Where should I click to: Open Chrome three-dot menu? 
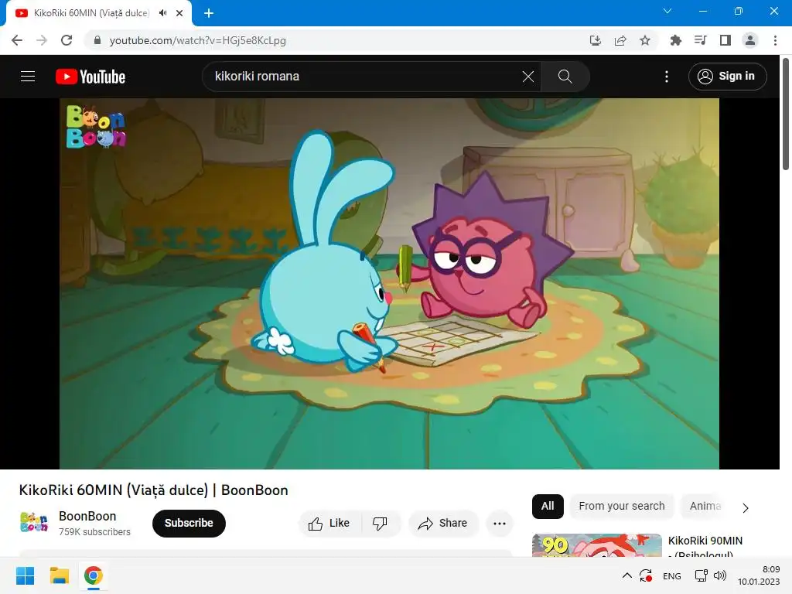tap(775, 40)
